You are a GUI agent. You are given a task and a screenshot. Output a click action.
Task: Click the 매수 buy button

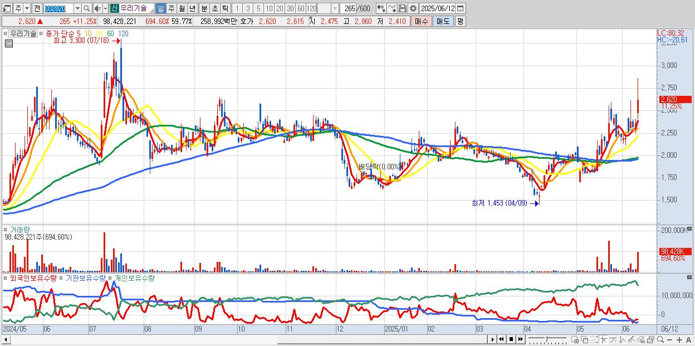click(421, 21)
